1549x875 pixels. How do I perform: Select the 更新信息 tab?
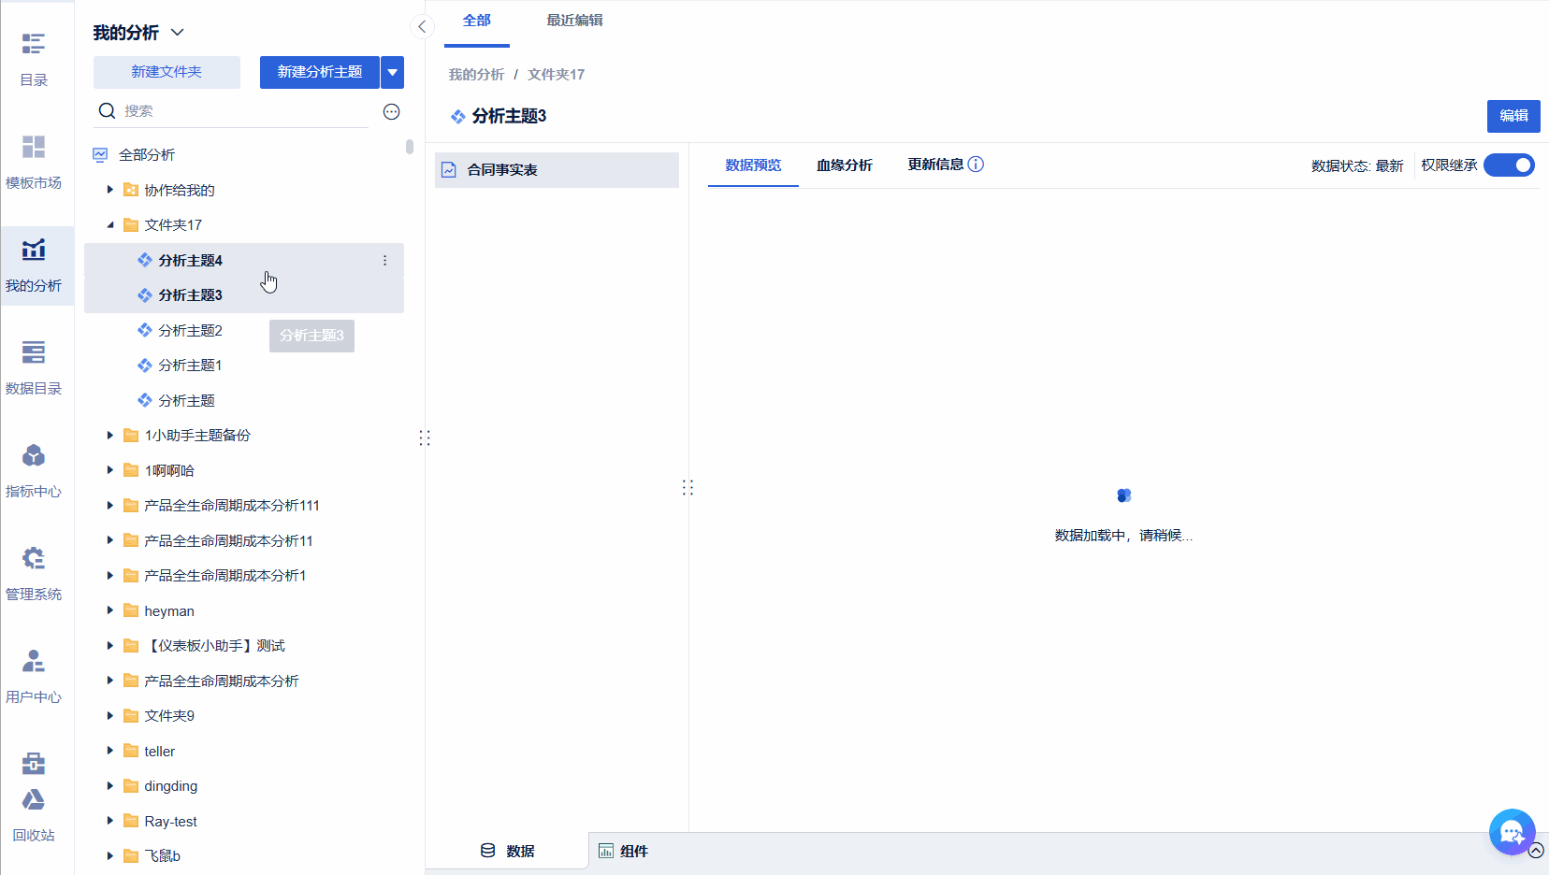click(x=935, y=165)
